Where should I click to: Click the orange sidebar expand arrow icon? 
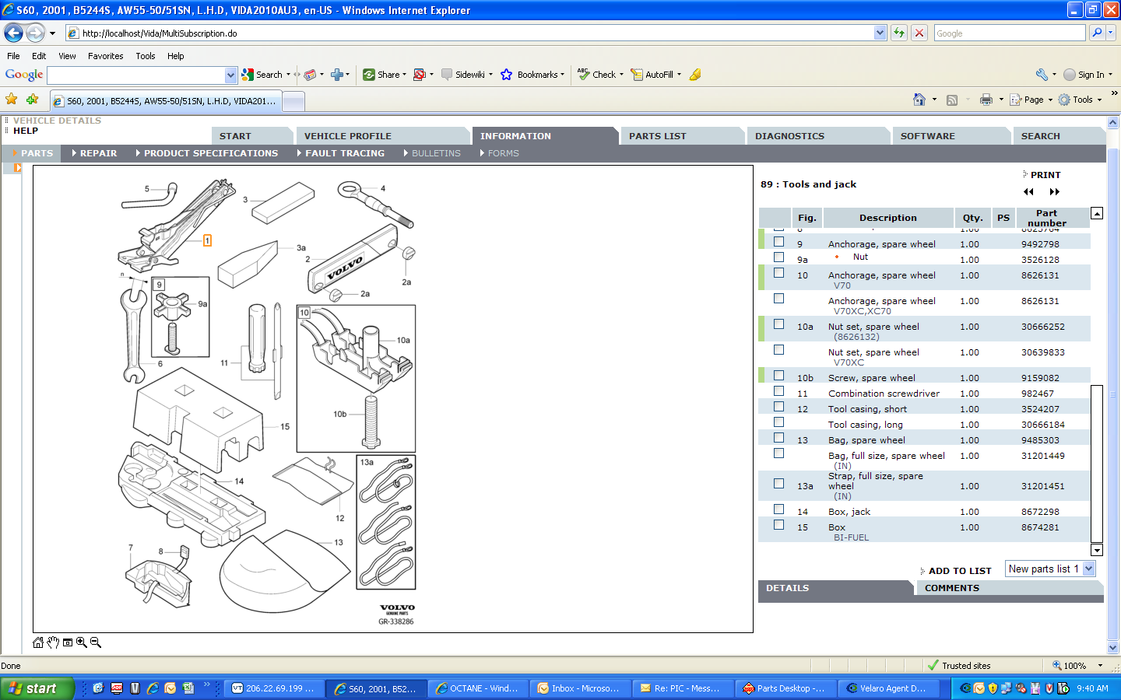tap(17, 167)
